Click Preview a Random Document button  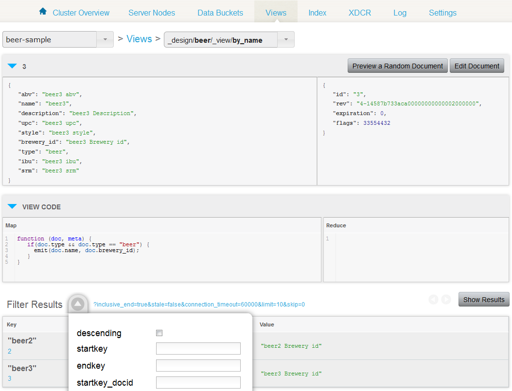coord(397,66)
